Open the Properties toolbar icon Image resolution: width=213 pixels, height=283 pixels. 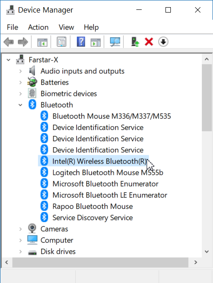coord(61,42)
